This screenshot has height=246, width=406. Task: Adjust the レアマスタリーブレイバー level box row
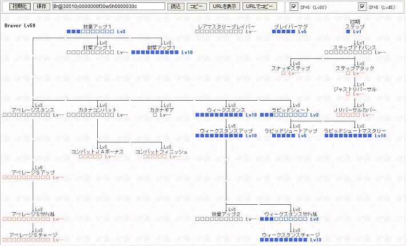click(219, 31)
